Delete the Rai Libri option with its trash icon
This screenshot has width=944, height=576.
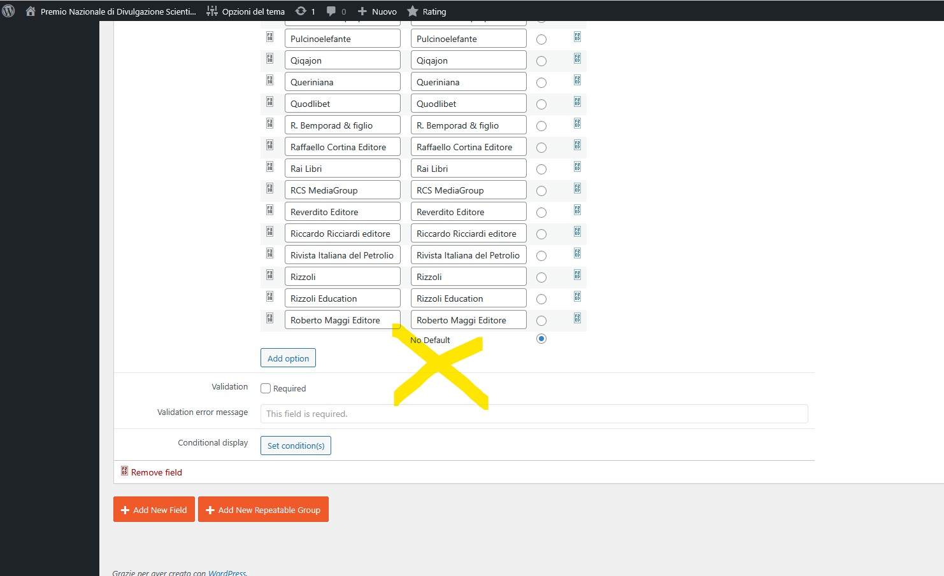(x=578, y=167)
